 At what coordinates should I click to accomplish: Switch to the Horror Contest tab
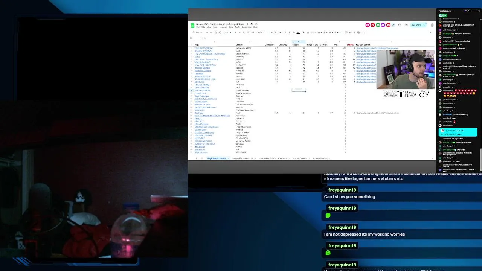[x=300, y=158]
